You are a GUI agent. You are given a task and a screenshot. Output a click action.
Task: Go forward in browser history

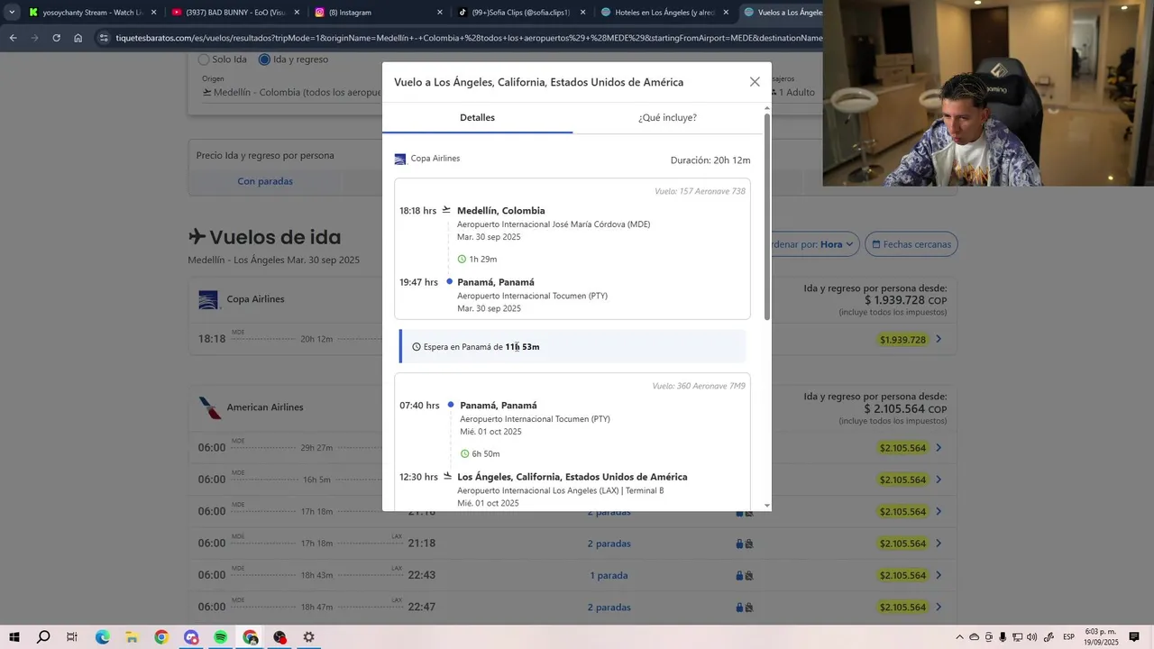[34, 38]
